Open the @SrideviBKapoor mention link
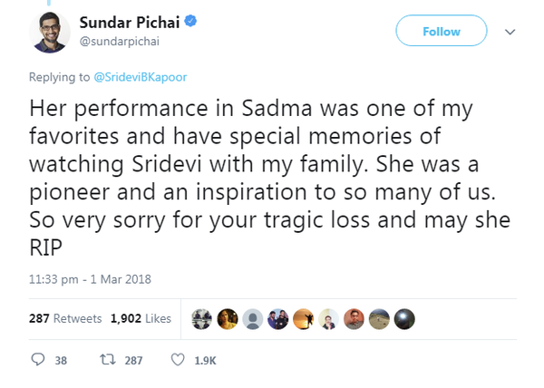 [x=141, y=77]
